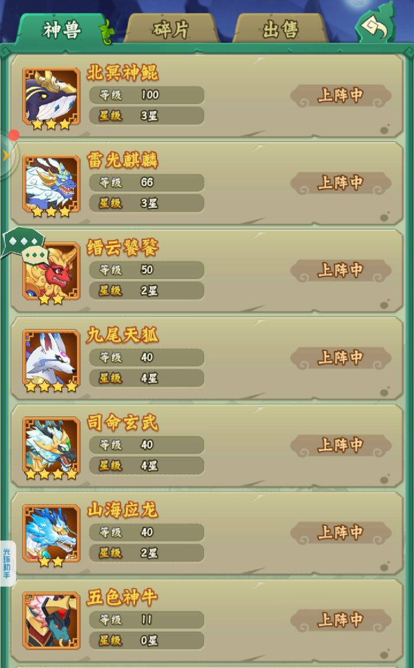Tap the 缙云饕餮 beast portrait icon
Image resolution: width=414 pixels, height=668 pixels.
click(x=51, y=272)
